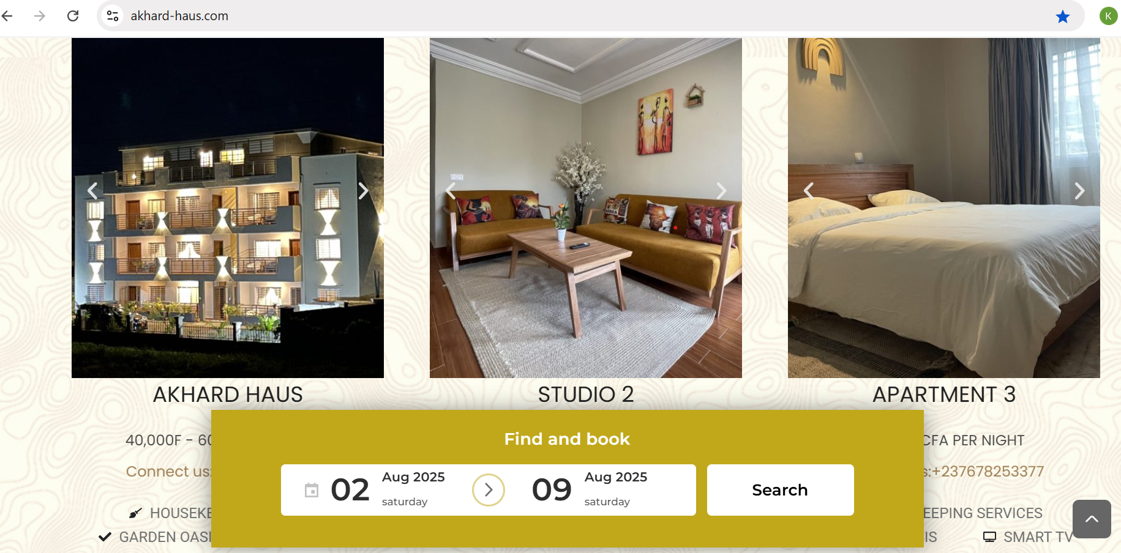This screenshot has width=1121, height=553.
Task: Show next photo of Akhard Haus building
Action: (x=363, y=191)
